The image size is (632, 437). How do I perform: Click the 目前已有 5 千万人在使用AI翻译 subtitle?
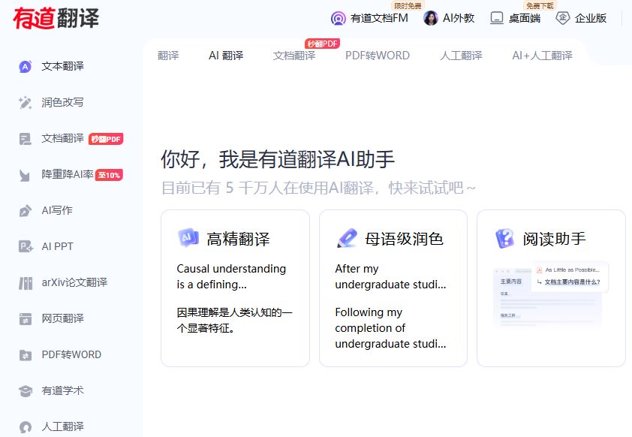tap(318, 188)
